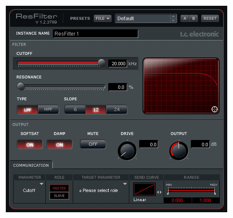Click range maximum value 1.000
The height and width of the screenshot is (218, 233).
[x=205, y=200]
